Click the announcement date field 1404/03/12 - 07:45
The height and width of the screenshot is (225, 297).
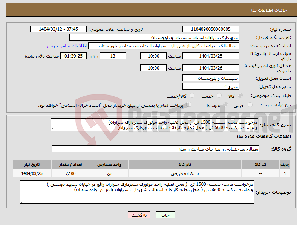[58, 29]
